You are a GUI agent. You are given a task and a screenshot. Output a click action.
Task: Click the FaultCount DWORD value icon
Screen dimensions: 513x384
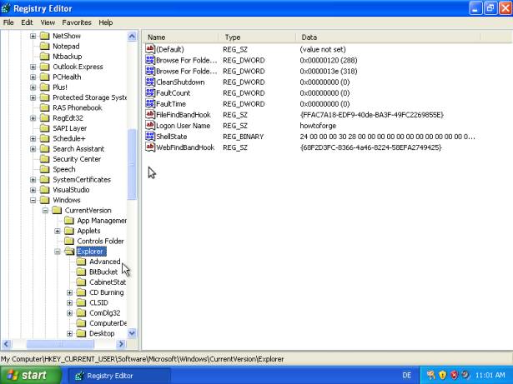click(x=150, y=92)
